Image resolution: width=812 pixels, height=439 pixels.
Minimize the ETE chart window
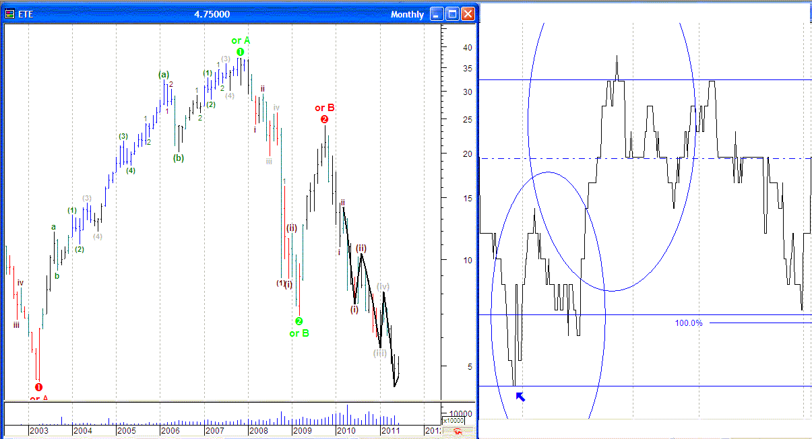tap(437, 14)
